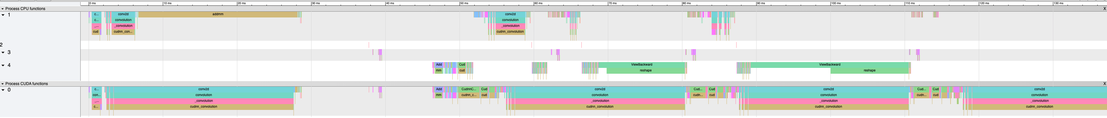Click the 130 ms ruler mark
The width and height of the screenshot is (1107, 118).
pyautogui.click(x=1058, y=4)
